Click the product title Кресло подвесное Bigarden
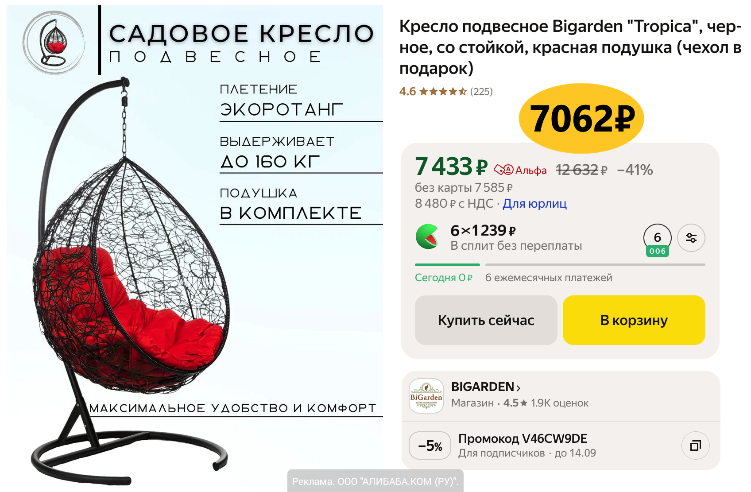 pyautogui.click(x=570, y=47)
